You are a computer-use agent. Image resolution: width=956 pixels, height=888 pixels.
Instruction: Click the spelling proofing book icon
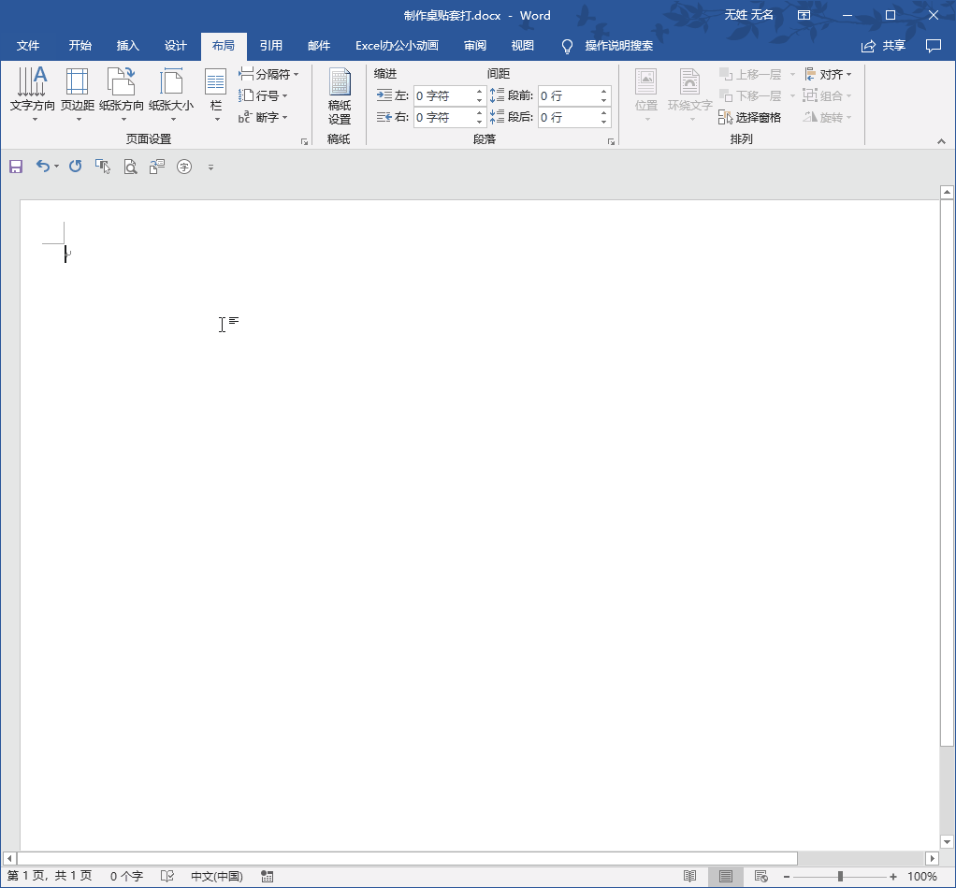point(167,877)
